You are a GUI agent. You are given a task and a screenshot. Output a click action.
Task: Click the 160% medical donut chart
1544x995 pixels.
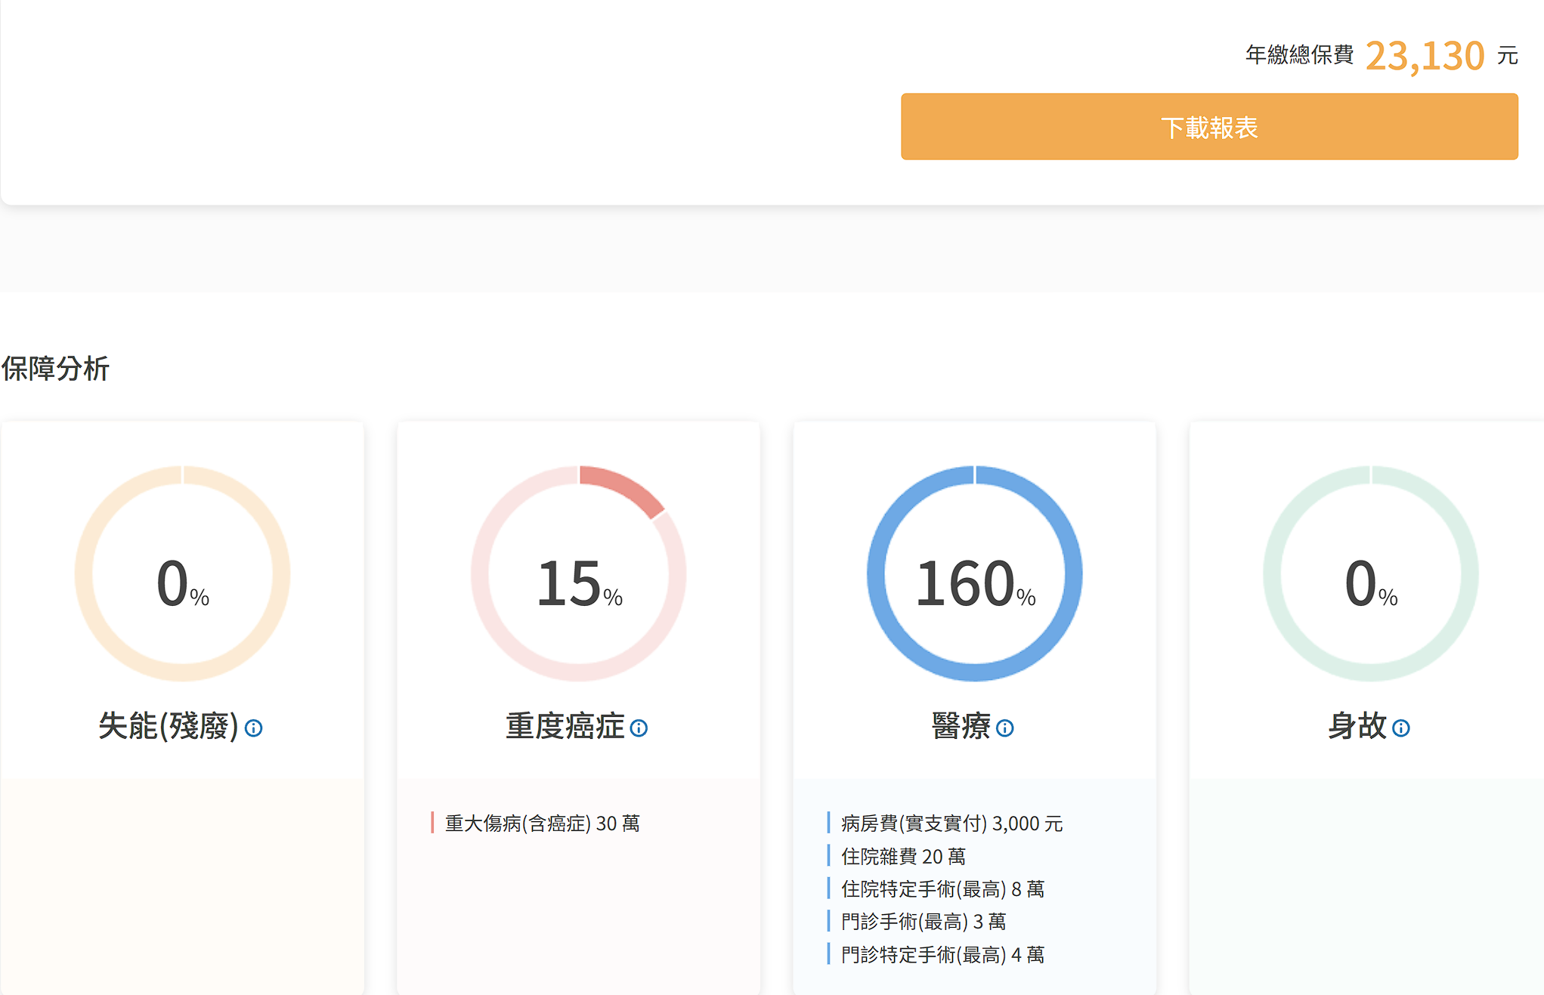[x=974, y=574]
